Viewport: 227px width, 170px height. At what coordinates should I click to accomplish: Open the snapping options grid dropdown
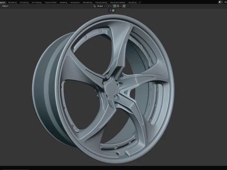(x=119, y=6)
